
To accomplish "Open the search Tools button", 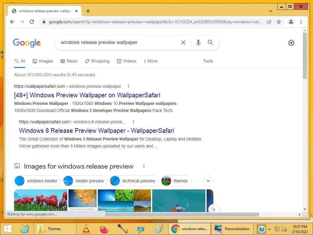I will pos(208,61).
